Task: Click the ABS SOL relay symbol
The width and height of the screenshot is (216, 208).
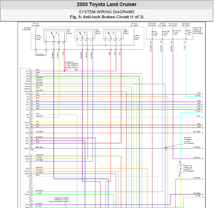Action: click(55, 35)
